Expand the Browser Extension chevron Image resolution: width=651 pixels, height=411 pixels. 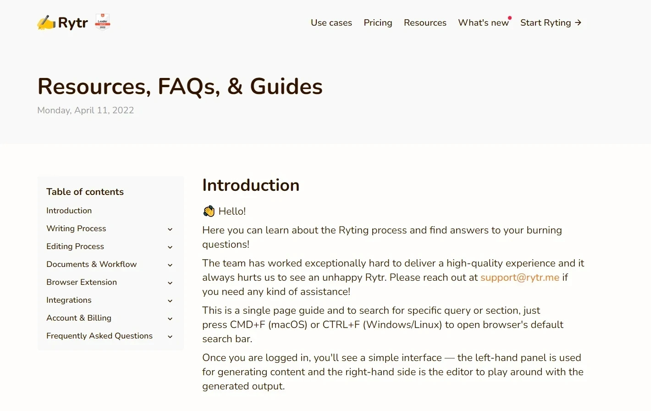[x=170, y=283]
